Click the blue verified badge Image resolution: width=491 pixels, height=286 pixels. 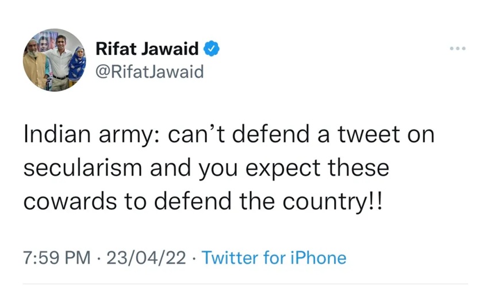(x=212, y=50)
